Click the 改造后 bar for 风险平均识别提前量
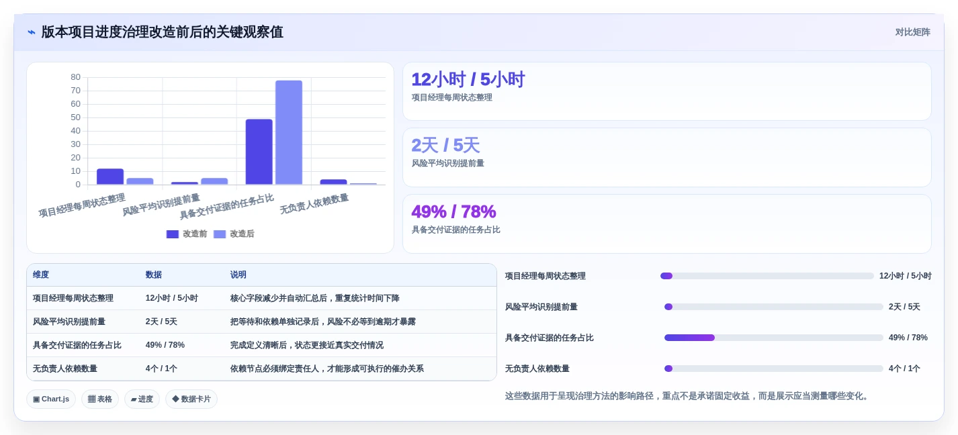Screen dimensions: 958x435 click(x=214, y=181)
